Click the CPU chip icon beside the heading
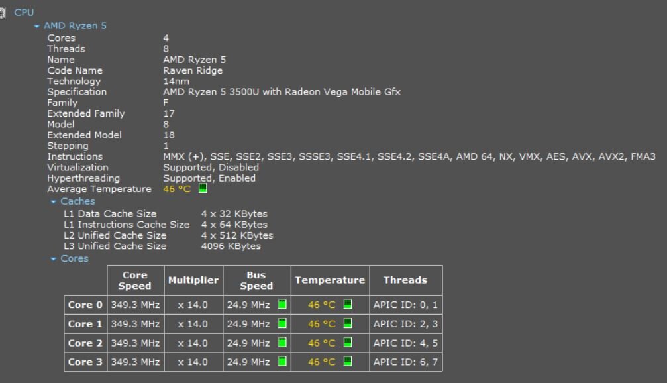This screenshot has height=383, width=667. (2, 13)
